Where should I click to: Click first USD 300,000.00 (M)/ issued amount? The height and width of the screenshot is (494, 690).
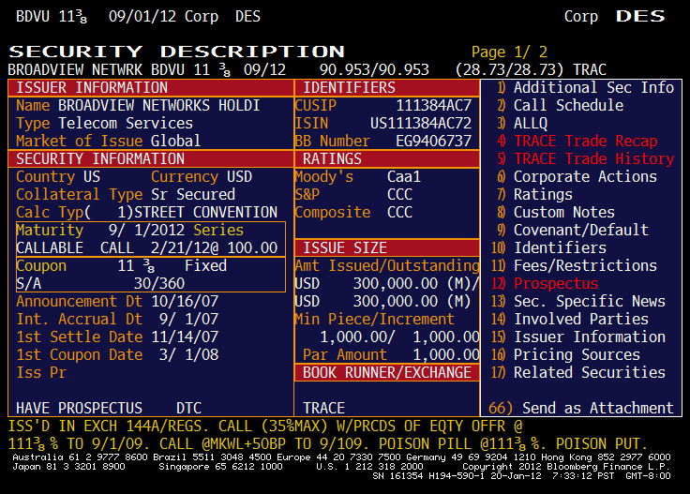(x=387, y=284)
